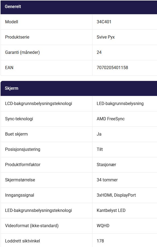
Task: Click the Modell row label
Action: click(x=12, y=22)
